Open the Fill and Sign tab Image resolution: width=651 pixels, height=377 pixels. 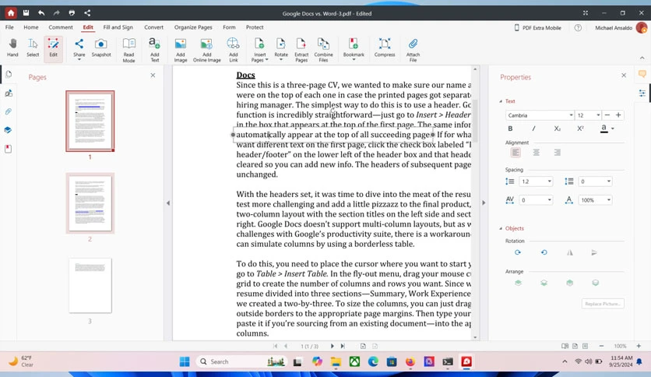118,27
